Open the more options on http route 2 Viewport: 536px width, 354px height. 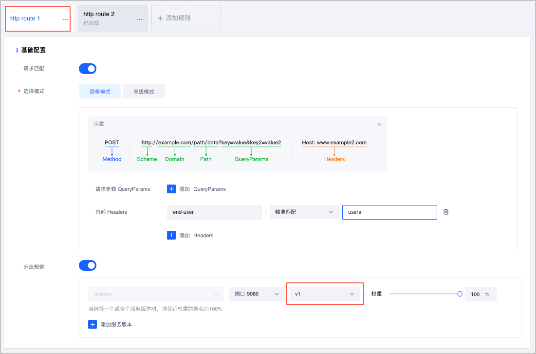tap(139, 19)
